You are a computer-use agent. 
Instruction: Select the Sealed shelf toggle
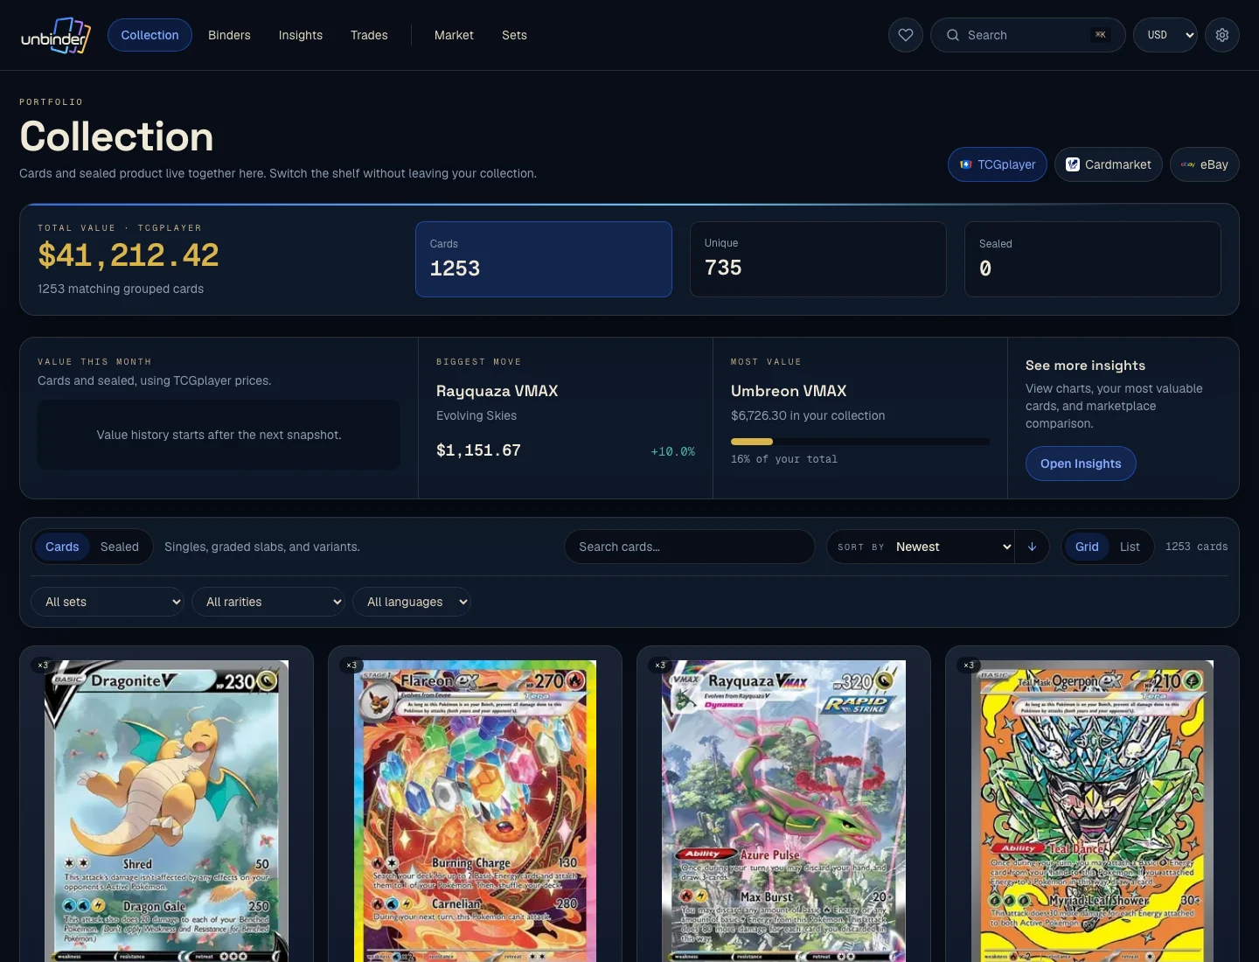tap(120, 547)
